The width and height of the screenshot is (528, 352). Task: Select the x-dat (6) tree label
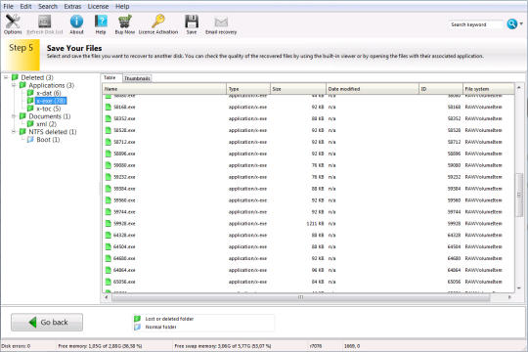[49, 93]
